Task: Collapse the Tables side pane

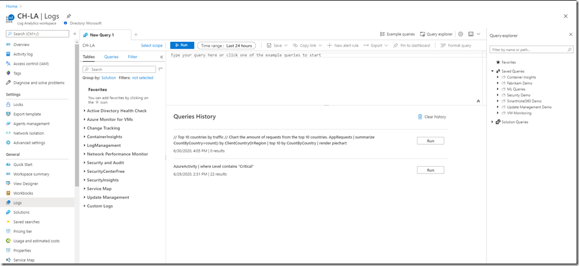Action: [161, 57]
